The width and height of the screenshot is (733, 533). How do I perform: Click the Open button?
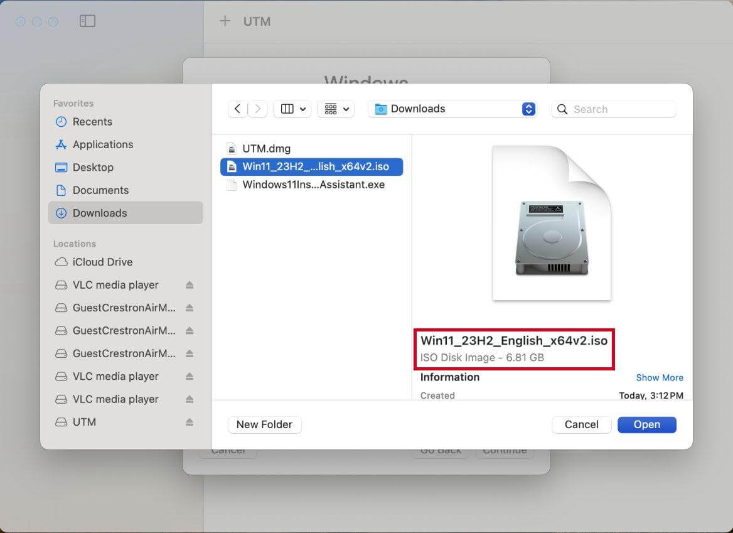(647, 424)
